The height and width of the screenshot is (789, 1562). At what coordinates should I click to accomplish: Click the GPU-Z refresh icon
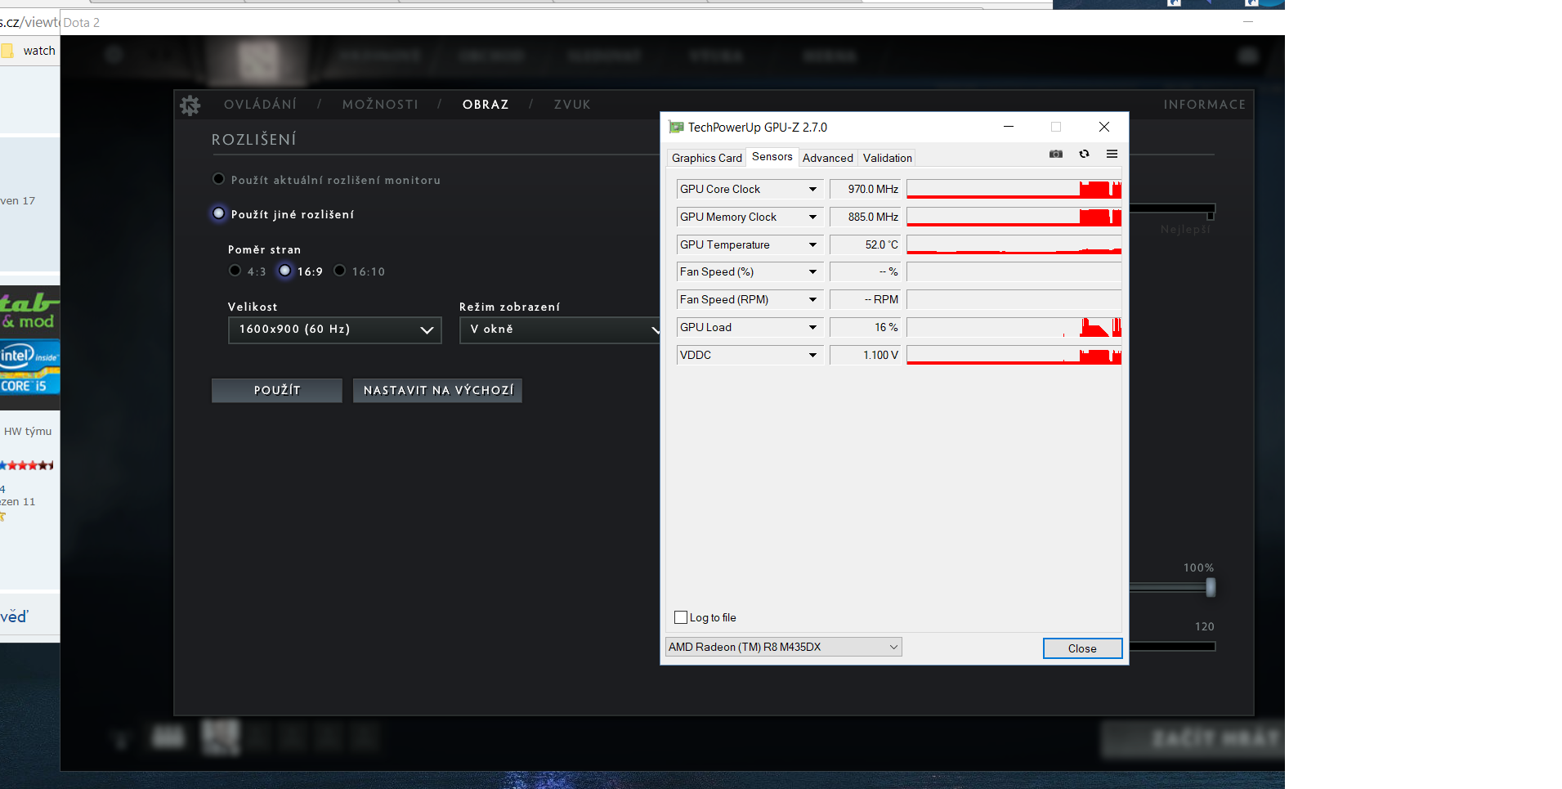click(1084, 154)
